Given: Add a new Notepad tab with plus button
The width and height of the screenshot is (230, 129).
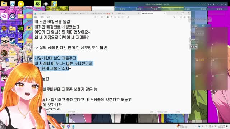Looking at the screenshot, I should [x=169, y=14].
